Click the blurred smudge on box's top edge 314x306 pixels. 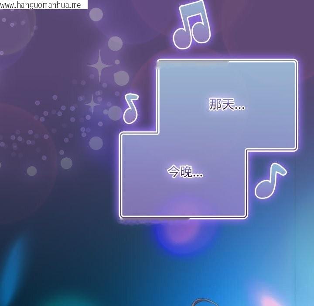(x=192, y=65)
